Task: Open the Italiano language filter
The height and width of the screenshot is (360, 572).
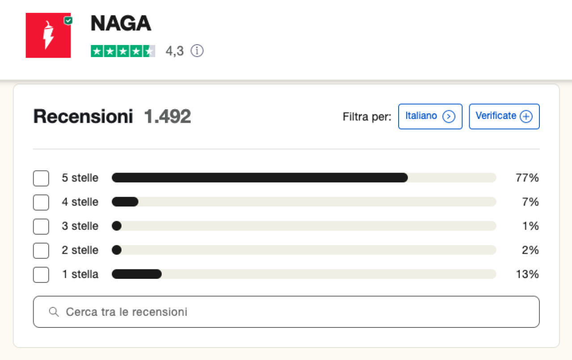Action: point(430,116)
